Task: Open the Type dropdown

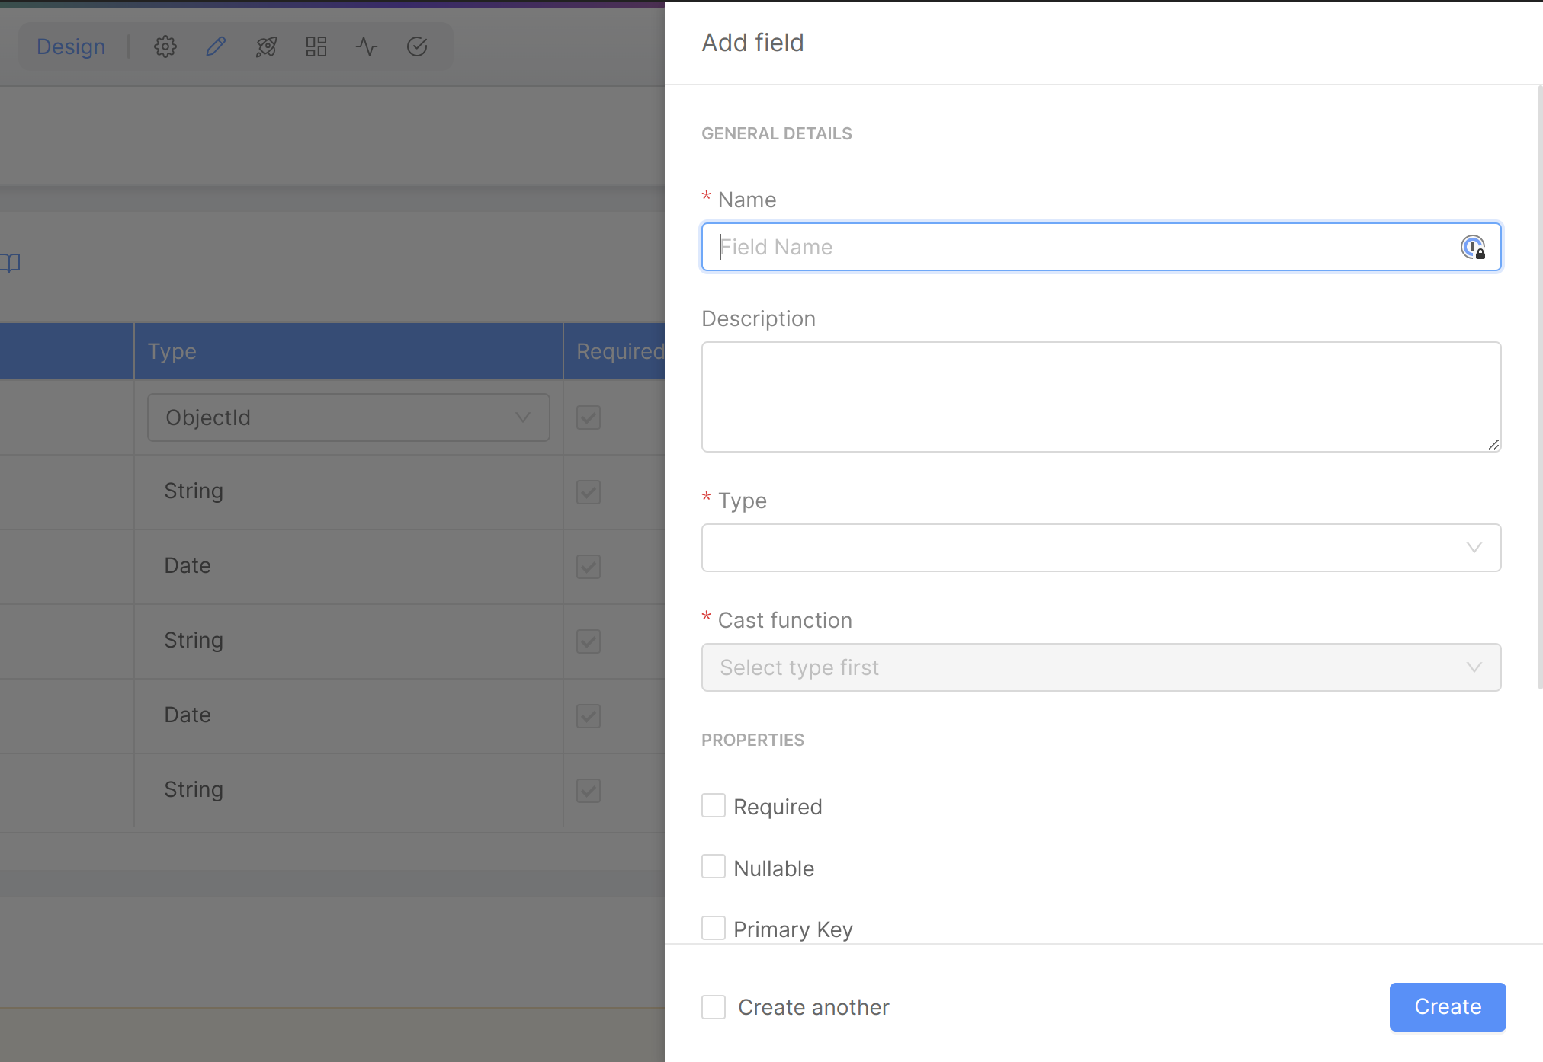Action: [1101, 548]
